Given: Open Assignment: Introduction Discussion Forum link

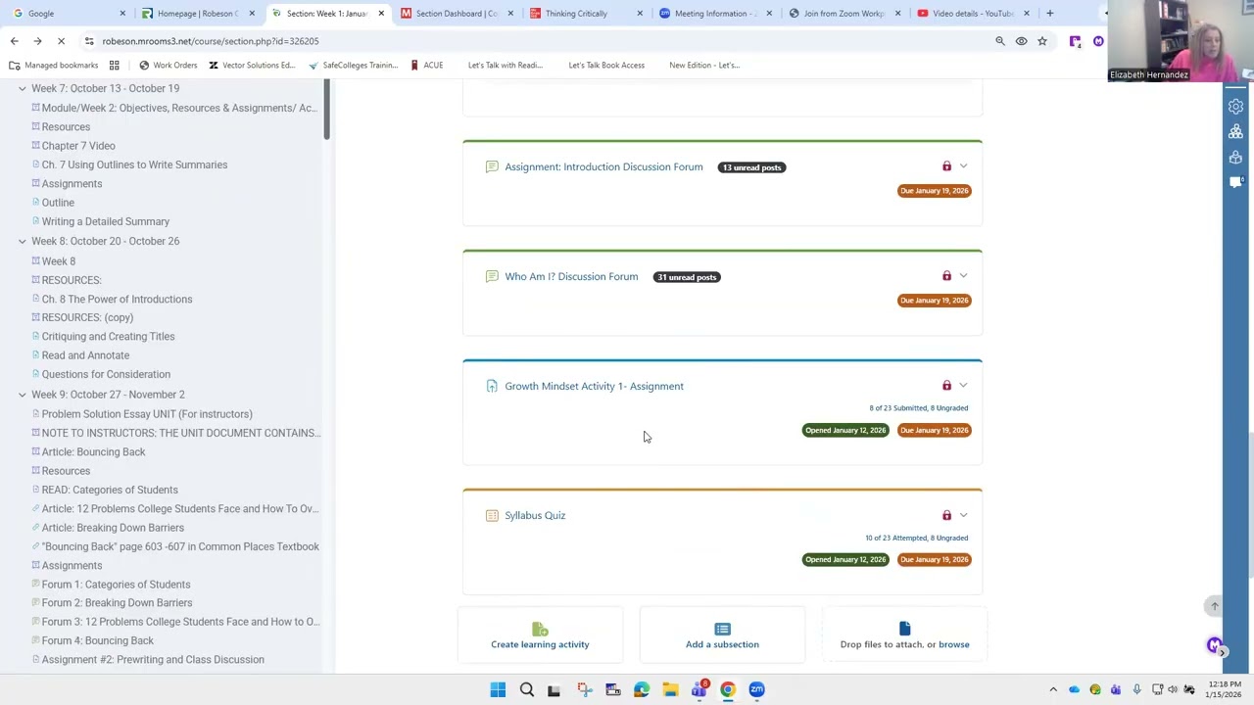Looking at the screenshot, I should 603,166.
